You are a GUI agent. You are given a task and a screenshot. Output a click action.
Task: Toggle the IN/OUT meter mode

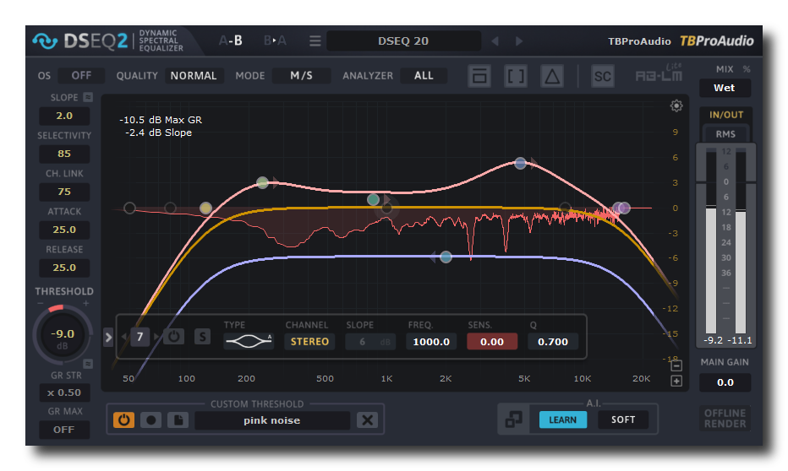point(725,114)
